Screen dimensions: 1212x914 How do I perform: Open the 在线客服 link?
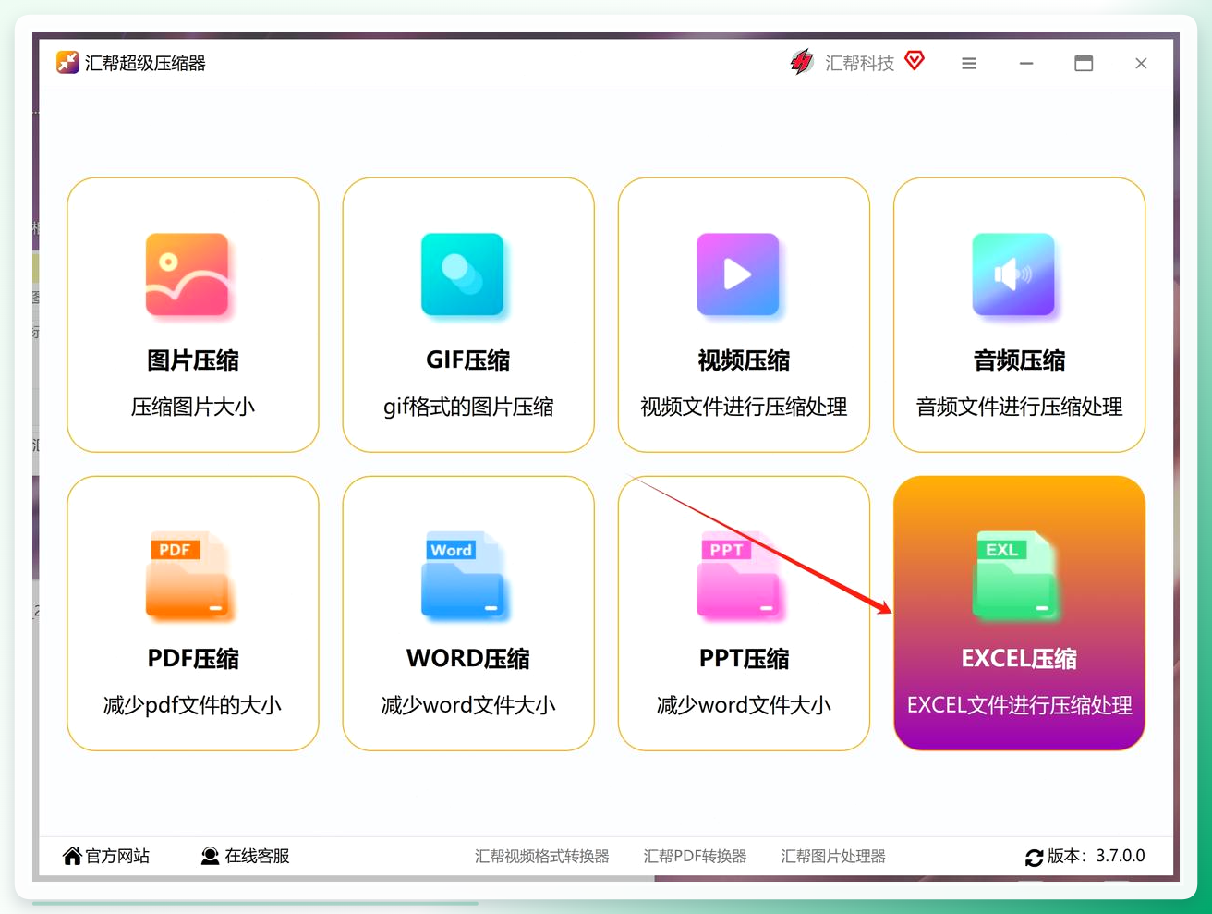(257, 857)
